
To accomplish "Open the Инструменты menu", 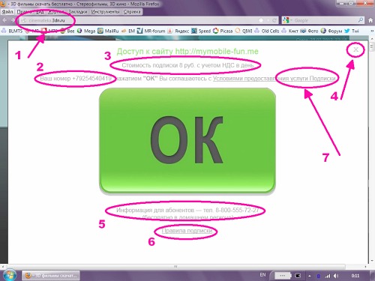I will (x=106, y=12).
